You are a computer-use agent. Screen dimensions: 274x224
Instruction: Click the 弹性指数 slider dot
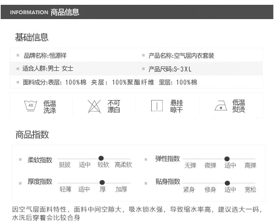tap(227, 159)
